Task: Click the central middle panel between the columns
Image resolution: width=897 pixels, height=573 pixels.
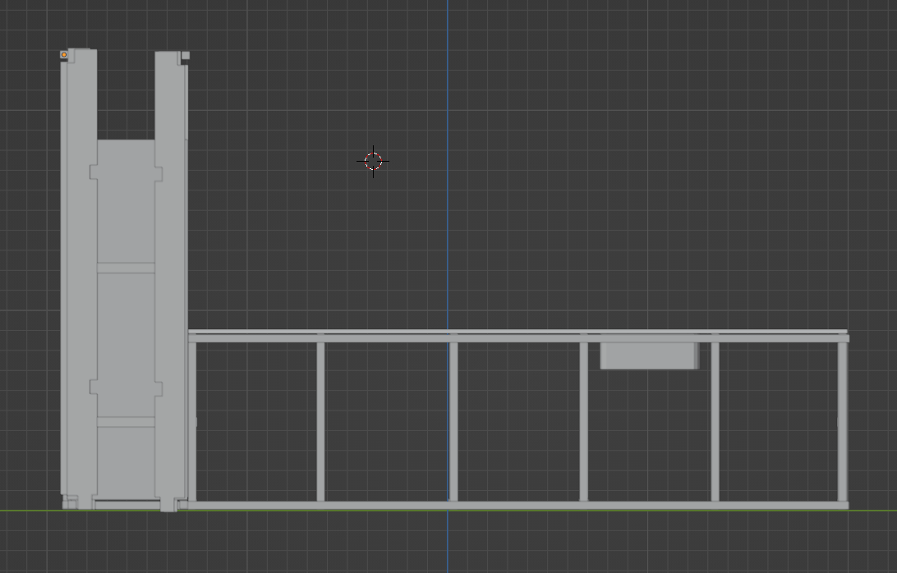Action: point(126,346)
